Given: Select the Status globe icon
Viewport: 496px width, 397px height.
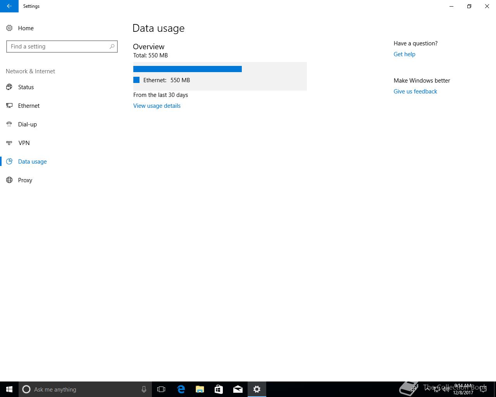Looking at the screenshot, I should tap(9, 87).
